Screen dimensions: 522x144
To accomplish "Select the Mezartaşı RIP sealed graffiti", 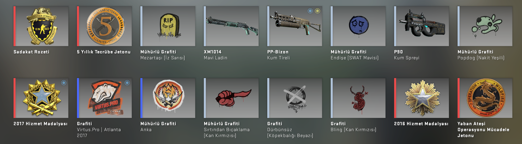I will pos(168,26).
